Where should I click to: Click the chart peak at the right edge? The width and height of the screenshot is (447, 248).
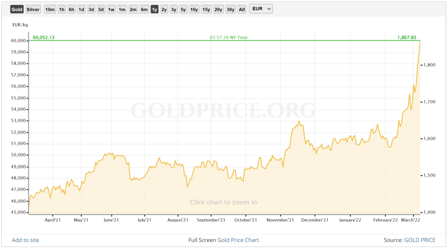(419, 41)
